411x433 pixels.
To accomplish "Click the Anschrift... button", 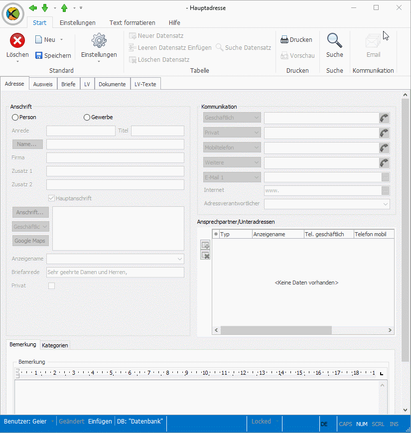I will click(x=31, y=212).
